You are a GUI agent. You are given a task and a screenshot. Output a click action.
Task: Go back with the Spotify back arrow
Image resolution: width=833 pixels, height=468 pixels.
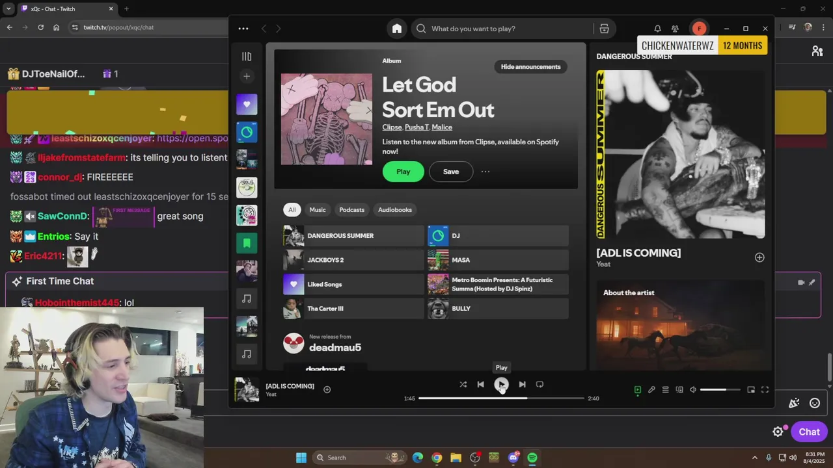tap(264, 29)
